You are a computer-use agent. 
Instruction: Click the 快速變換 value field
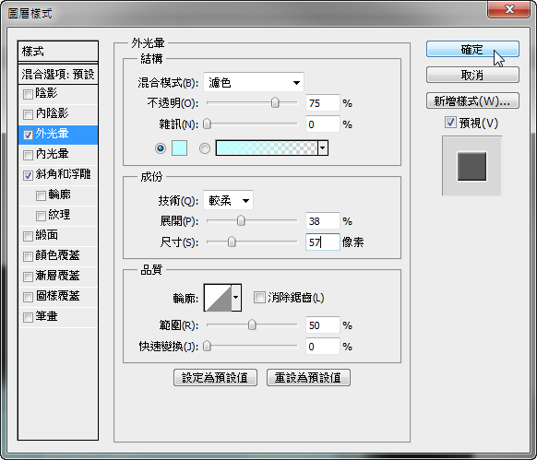[323, 347]
